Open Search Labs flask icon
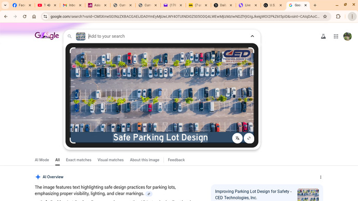The image size is (358, 201). (x=323, y=36)
